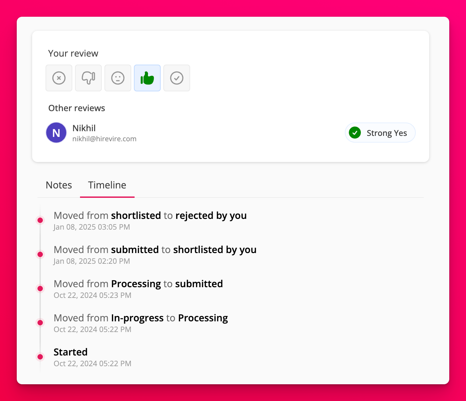Screen dimensions: 466x401
Task: Click the thumbs down review icon
Action: 88,78
